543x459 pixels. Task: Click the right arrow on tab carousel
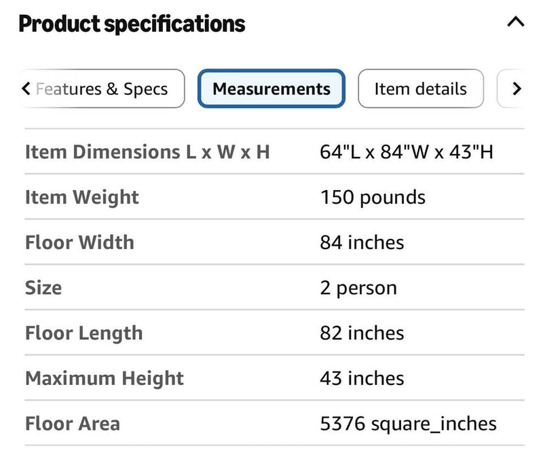(517, 89)
